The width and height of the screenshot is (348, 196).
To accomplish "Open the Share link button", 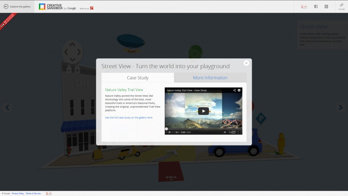I will [x=341, y=7].
